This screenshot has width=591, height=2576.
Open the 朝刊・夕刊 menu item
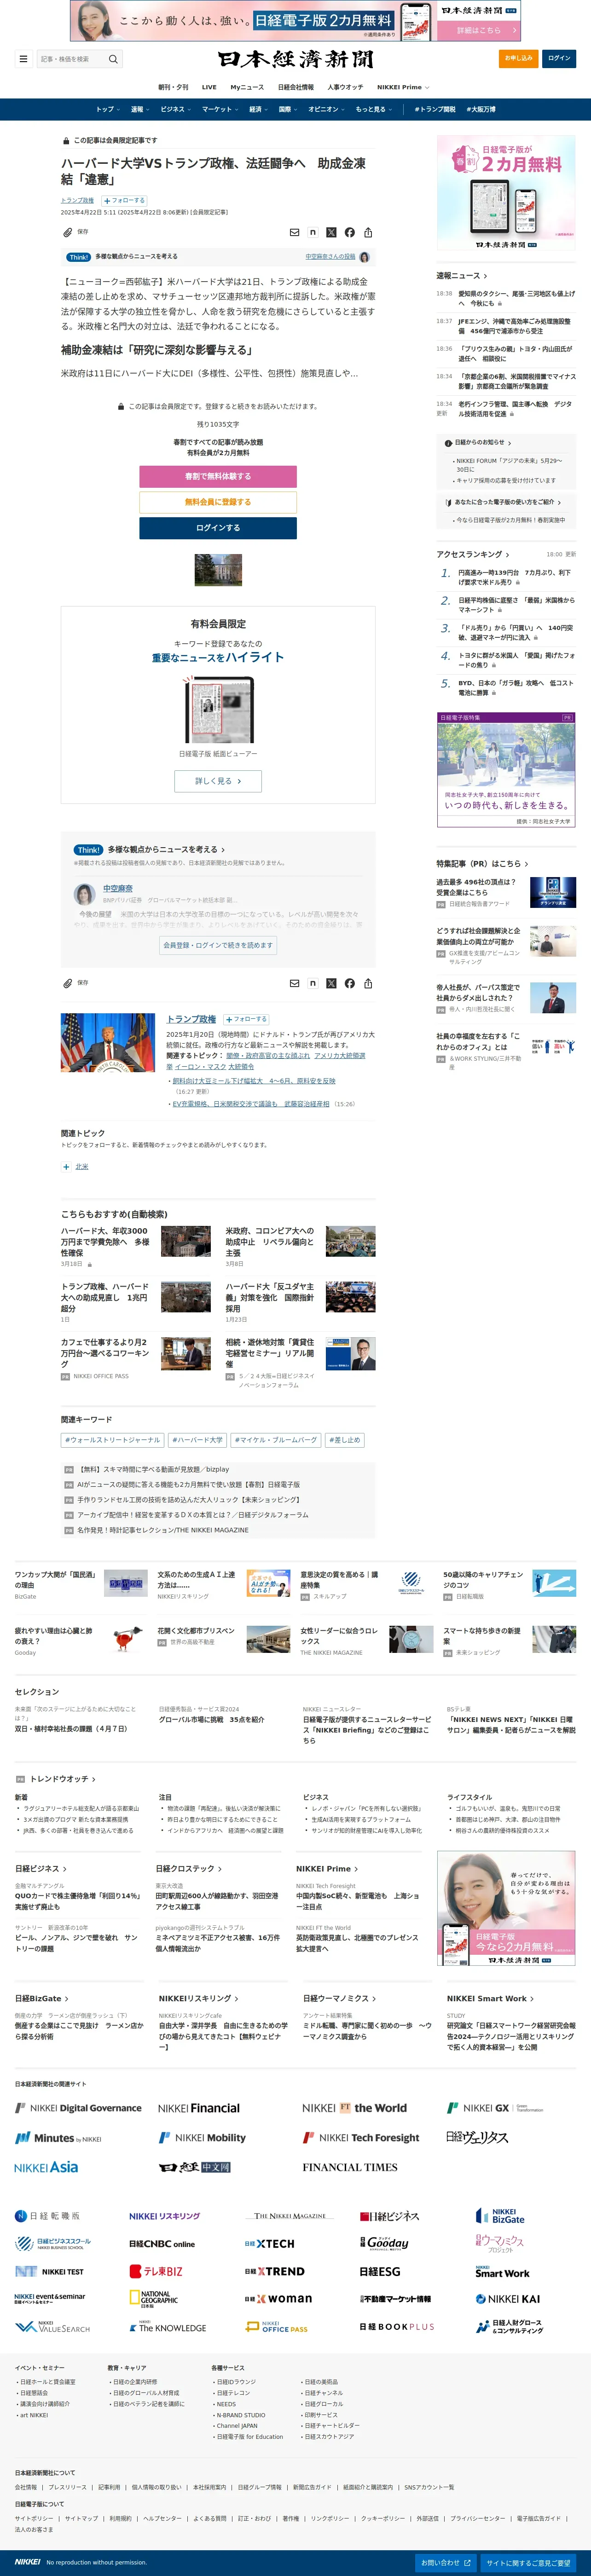[173, 87]
